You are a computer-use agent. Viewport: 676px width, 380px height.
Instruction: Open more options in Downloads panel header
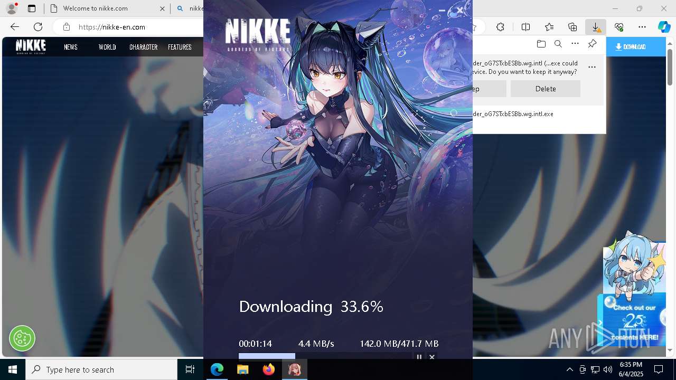(575, 44)
